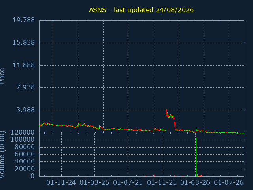Click the 01-11-25 date label
Screen dimensions: 253x190
pos(162,183)
